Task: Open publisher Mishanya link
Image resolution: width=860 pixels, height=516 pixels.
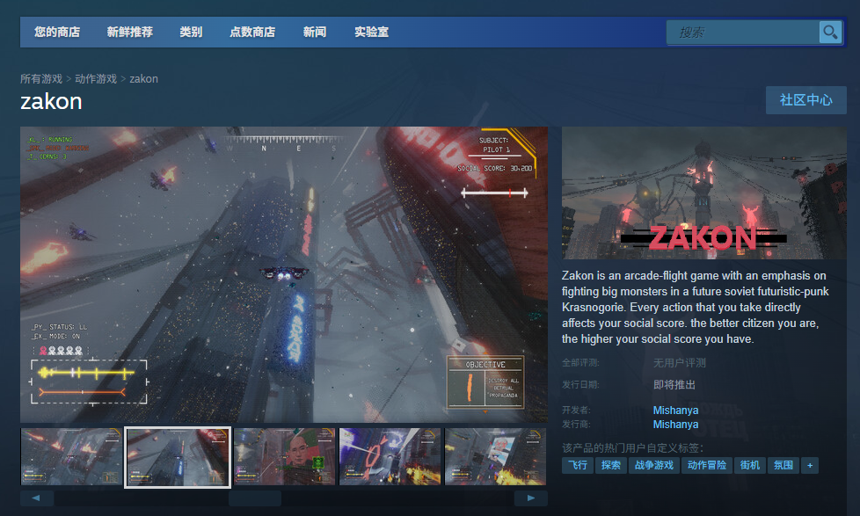Action: coord(675,425)
